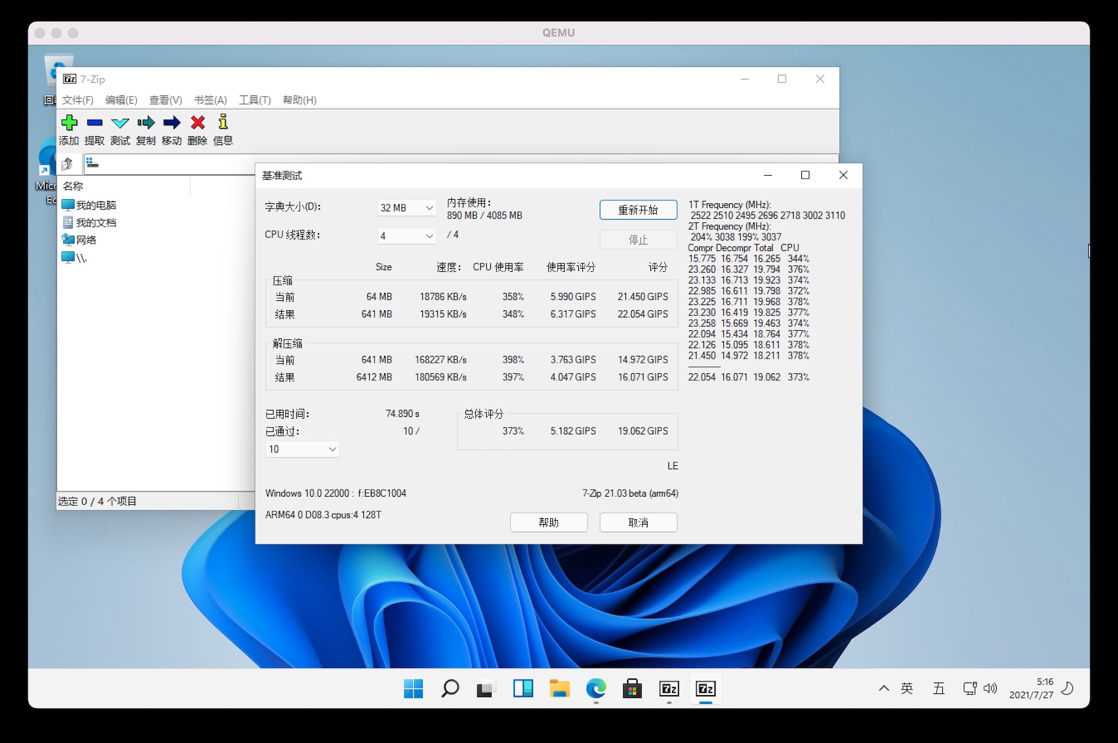Click the 复制 (Copy) icon
Viewport: 1118px width, 743px height.
pyautogui.click(x=146, y=129)
